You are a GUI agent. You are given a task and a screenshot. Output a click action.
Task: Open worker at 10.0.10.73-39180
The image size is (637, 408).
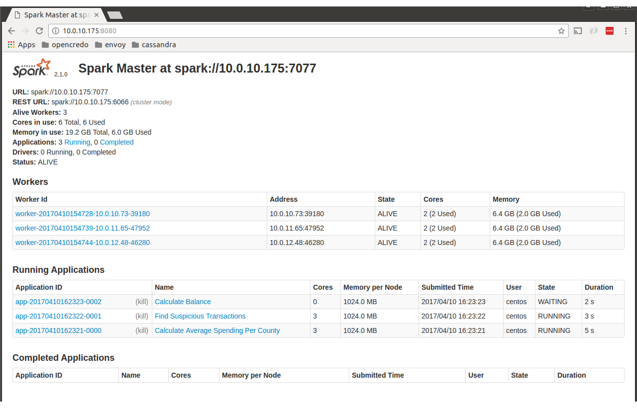83,214
